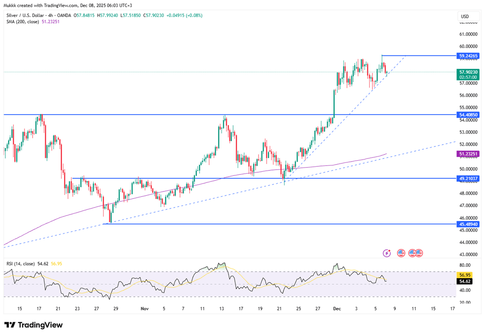This screenshot has height=336, width=485.
Task: Select the 54.40850 price level label
Action: click(468, 115)
